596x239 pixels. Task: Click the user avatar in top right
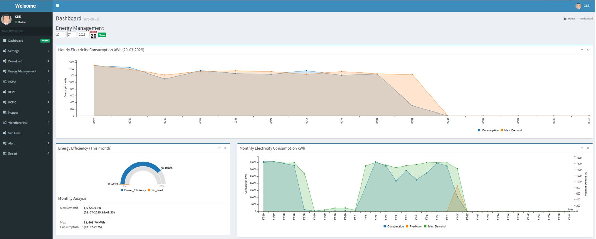pyautogui.click(x=578, y=6)
